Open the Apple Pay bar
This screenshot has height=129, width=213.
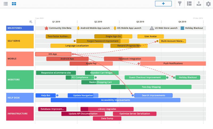click(91, 63)
